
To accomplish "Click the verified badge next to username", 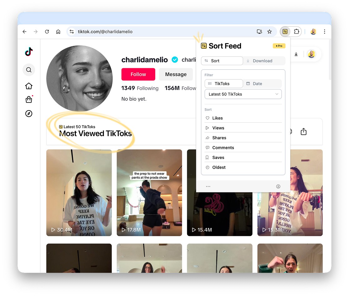I will coord(175,60).
